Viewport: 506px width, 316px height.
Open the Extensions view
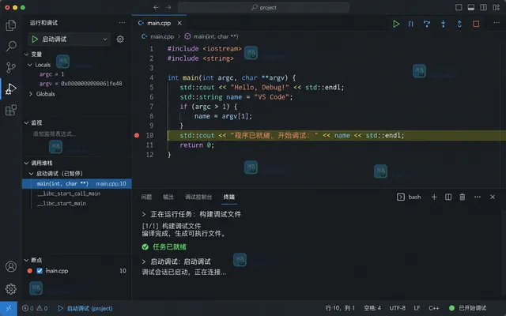click(11, 110)
